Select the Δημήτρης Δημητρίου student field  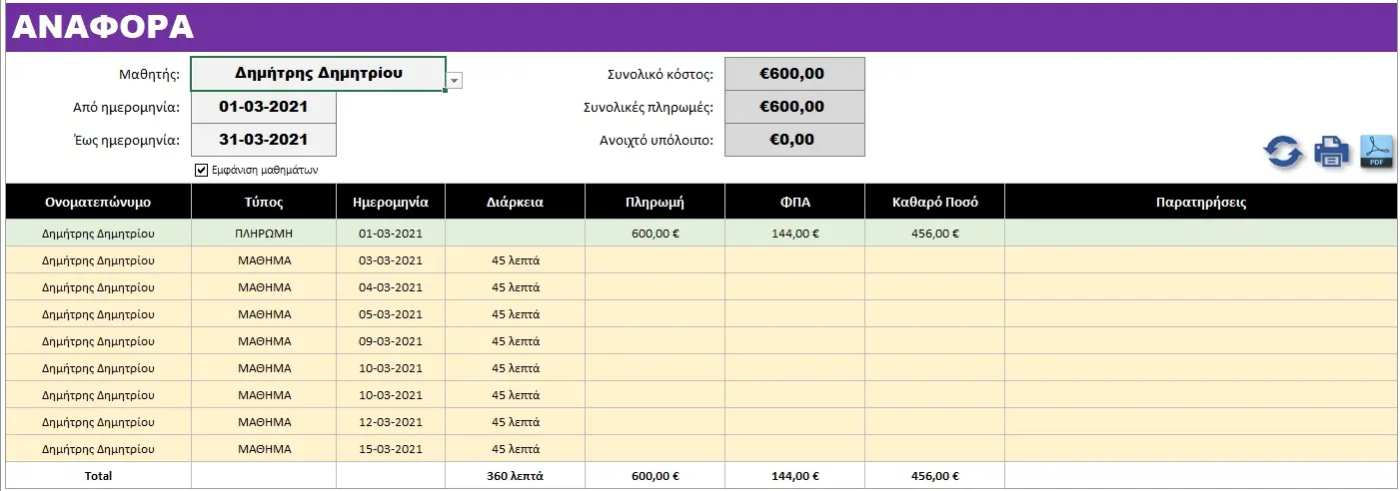pyautogui.click(x=318, y=73)
